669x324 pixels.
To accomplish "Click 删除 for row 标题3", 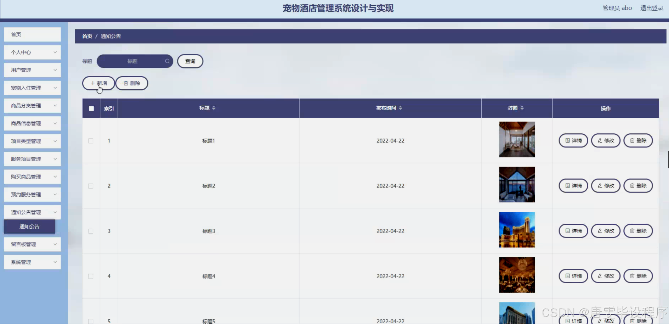I will pos(638,231).
